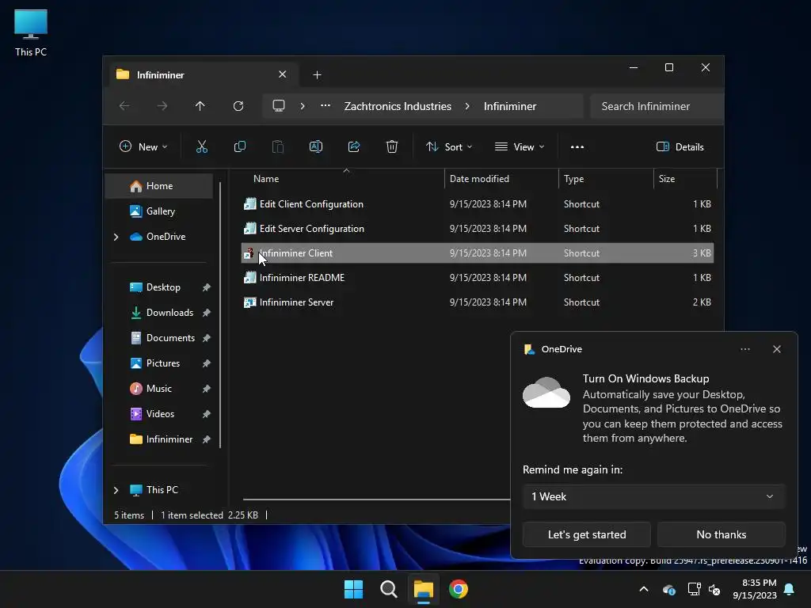The width and height of the screenshot is (811, 608).
Task: Open File Explorer in the taskbar
Action: click(423, 589)
